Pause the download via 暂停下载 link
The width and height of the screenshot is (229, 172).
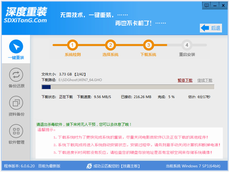point(185,80)
